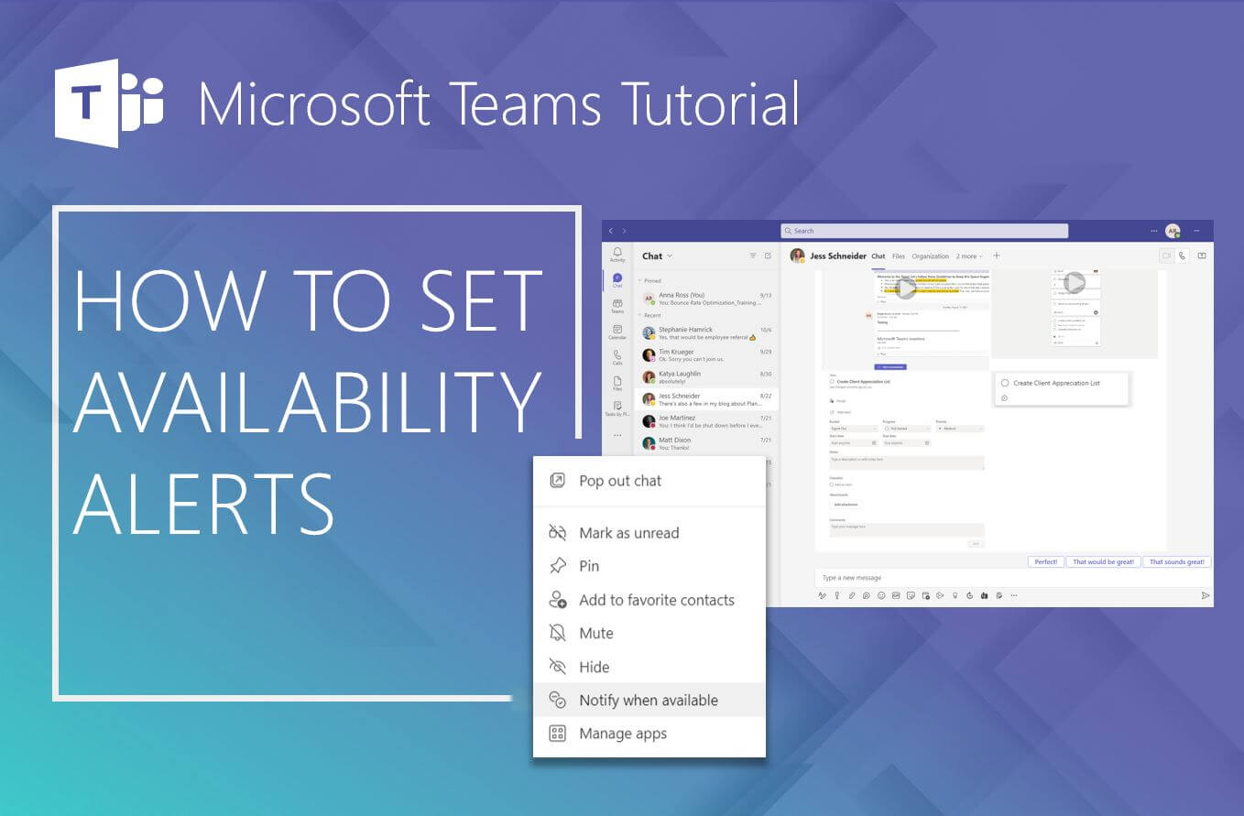Screen dimensions: 1244x816
Task: Open the Activity feed in the sidebar
Action: (617, 254)
